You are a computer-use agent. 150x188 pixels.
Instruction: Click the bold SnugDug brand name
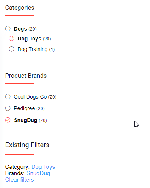26,120
